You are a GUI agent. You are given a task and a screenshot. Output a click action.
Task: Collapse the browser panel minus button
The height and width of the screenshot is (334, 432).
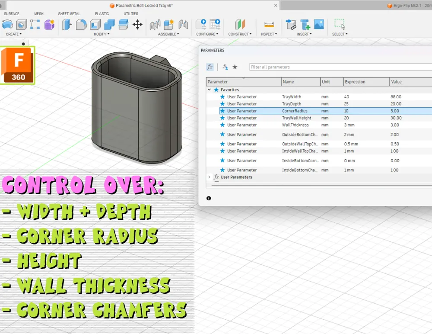[x=23, y=44]
